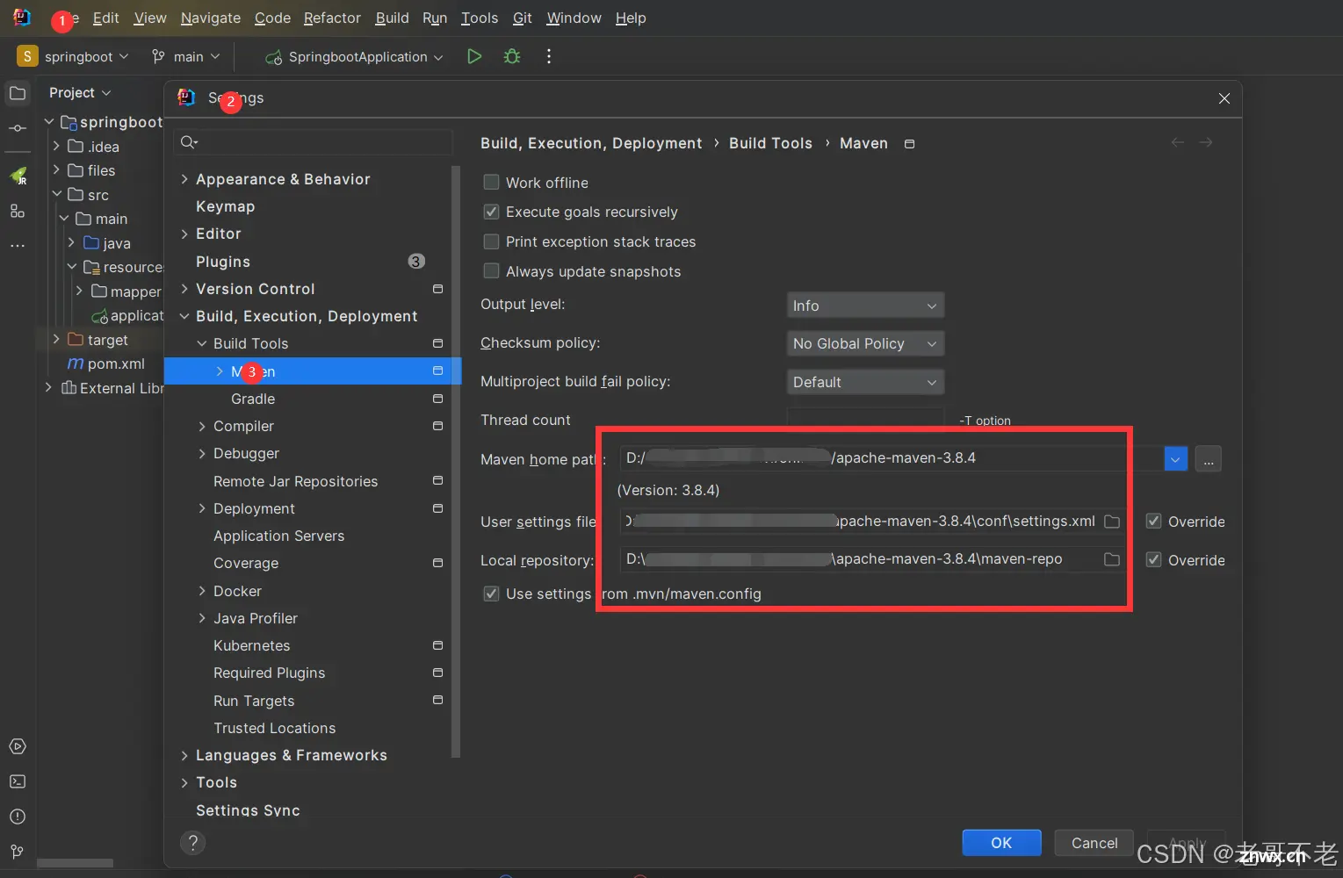Image resolution: width=1343 pixels, height=878 pixels.
Task: Navigate back in Settings history arrow
Action: pyautogui.click(x=1178, y=142)
